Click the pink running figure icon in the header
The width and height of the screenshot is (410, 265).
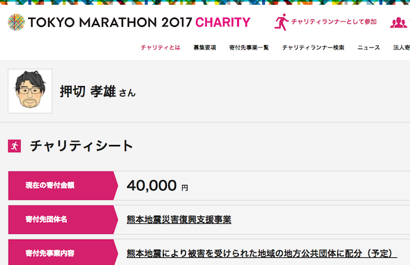tap(281, 22)
